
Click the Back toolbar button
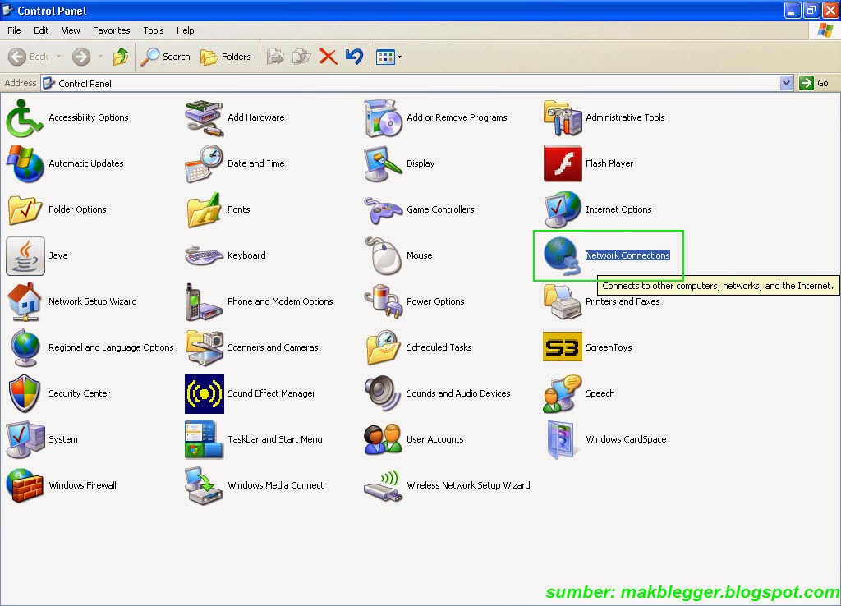tap(29, 57)
